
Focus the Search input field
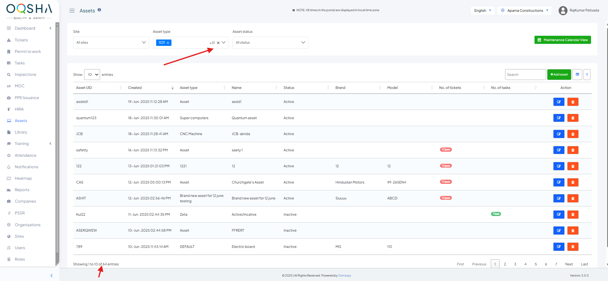[525, 75]
